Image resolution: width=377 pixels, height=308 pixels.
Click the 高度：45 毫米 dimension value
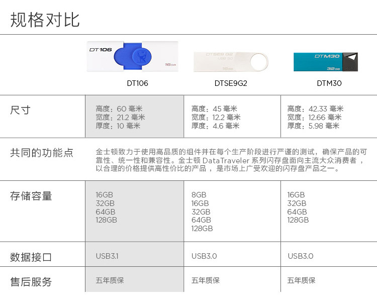click(214, 109)
